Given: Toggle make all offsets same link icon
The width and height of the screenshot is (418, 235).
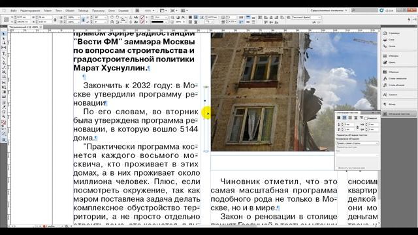Looking at the screenshot, I should pyautogui.click(x=357, y=127).
